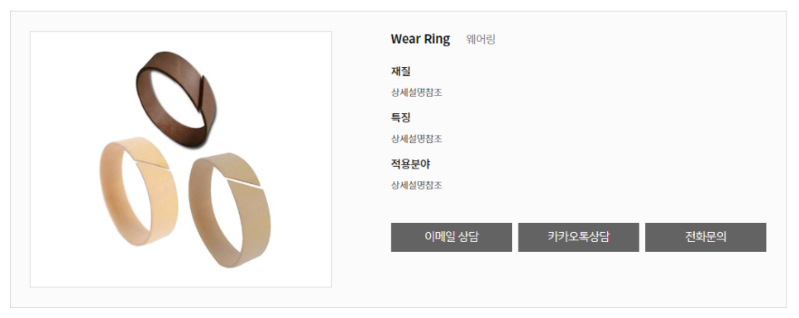The width and height of the screenshot is (799, 318).
Task: Select the 전화문의 phone inquiry button
Action: [706, 237]
